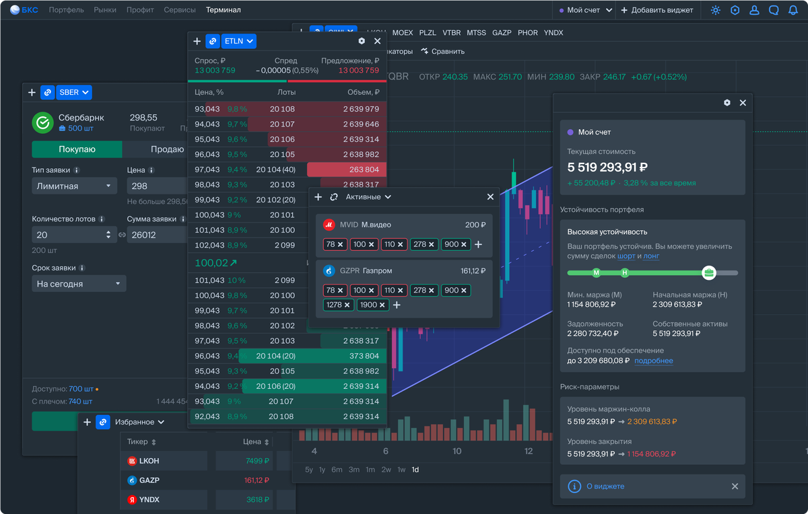Click the unlinked chain icon in Активные widget

click(x=334, y=197)
